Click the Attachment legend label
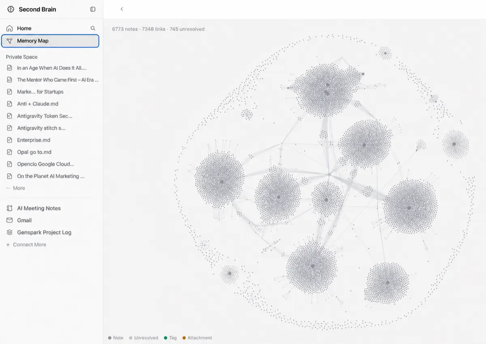Screen dimensions: 486x344 click(200, 338)
